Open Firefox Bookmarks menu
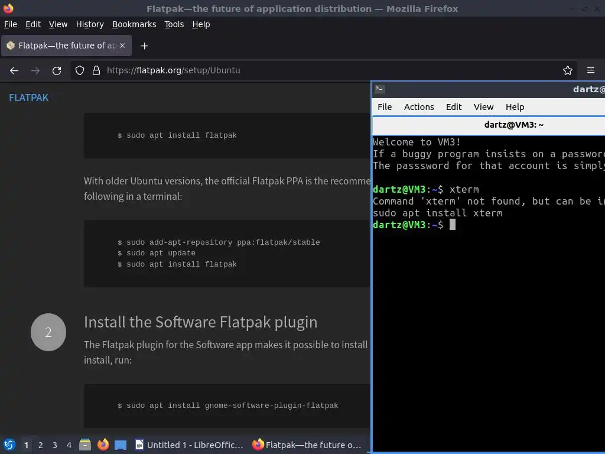The height and width of the screenshot is (454, 605). (134, 24)
